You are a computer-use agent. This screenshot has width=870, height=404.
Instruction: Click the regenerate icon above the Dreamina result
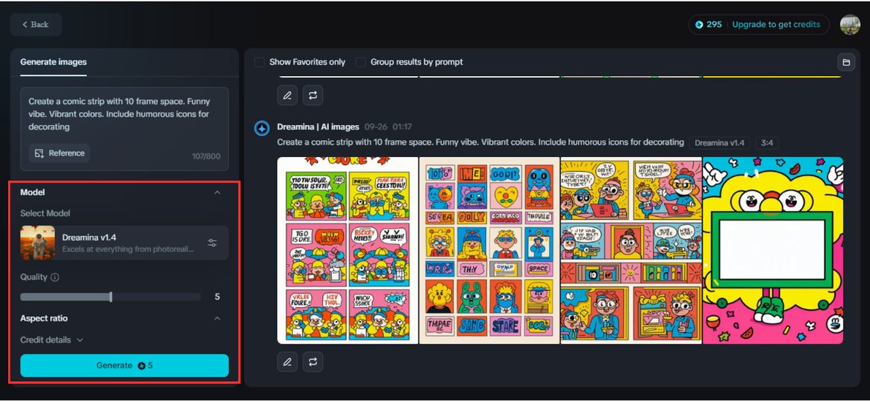tap(313, 96)
